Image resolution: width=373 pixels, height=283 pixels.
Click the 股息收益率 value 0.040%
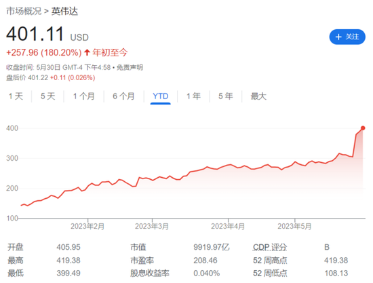206,273
